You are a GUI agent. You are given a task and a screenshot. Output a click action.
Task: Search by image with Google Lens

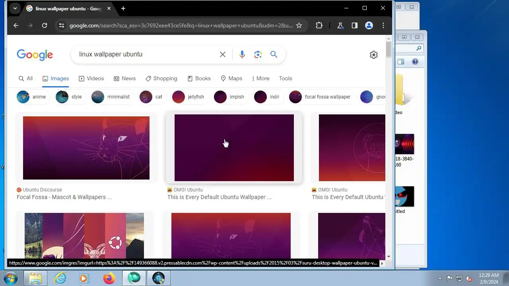tap(258, 54)
